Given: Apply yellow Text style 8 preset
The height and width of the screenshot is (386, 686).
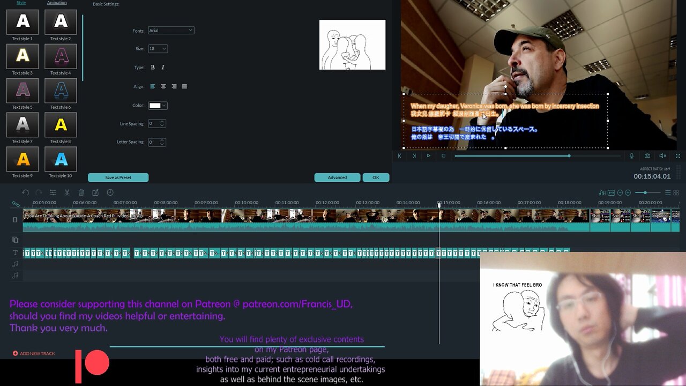Looking at the screenshot, I should pyautogui.click(x=61, y=125).
